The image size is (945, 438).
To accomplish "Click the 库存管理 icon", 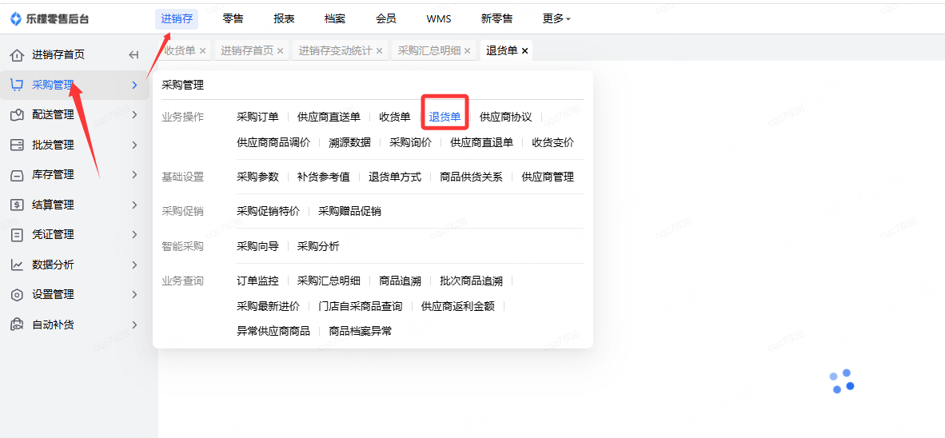I will pos(18,175).
